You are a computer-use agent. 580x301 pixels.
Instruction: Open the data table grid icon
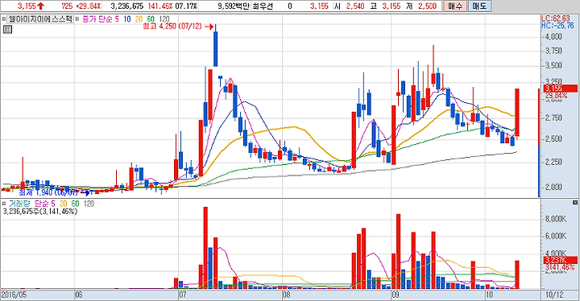7,30
